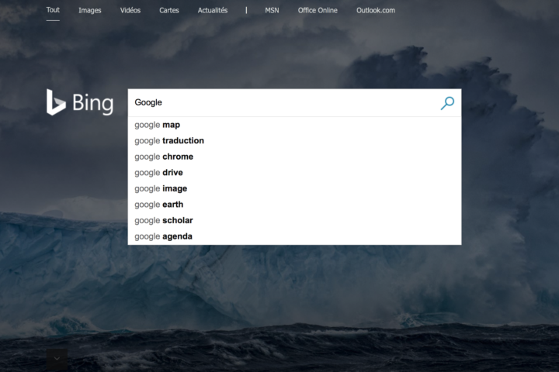Select the 'google traduction' suggestion
Image resolution: width=559 pixels, height=372 pixels.
pyautogui.click(x=294, y=140)
